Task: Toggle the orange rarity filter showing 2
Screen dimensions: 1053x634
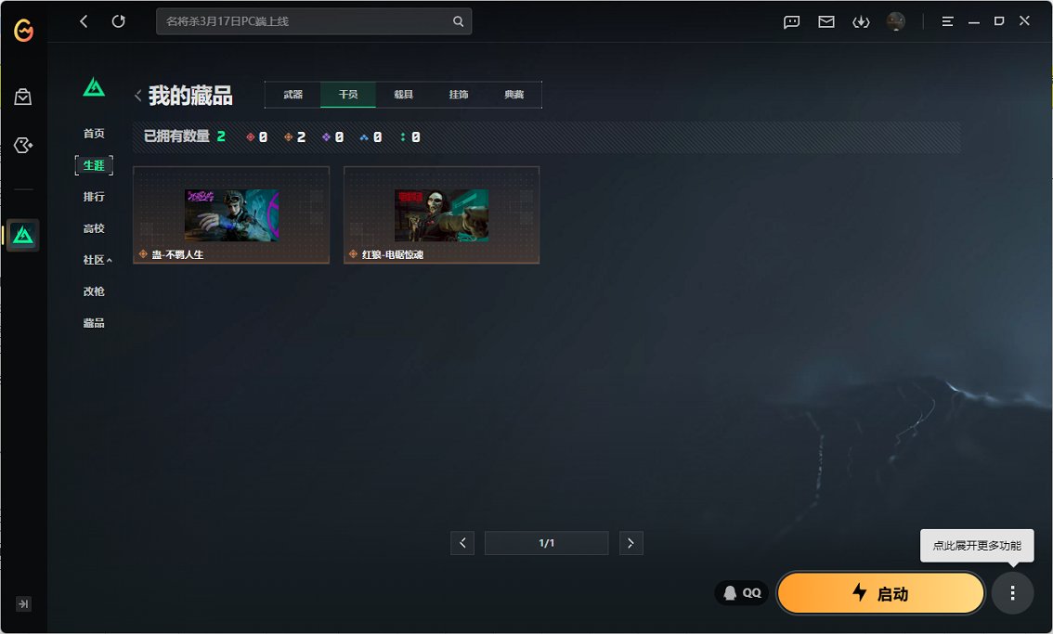Action: click(290, 136)
